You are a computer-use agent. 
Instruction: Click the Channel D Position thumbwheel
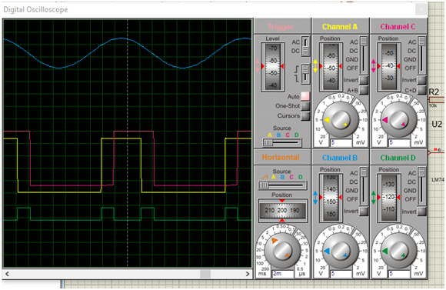pyautogui.click(x=389, y=198)
